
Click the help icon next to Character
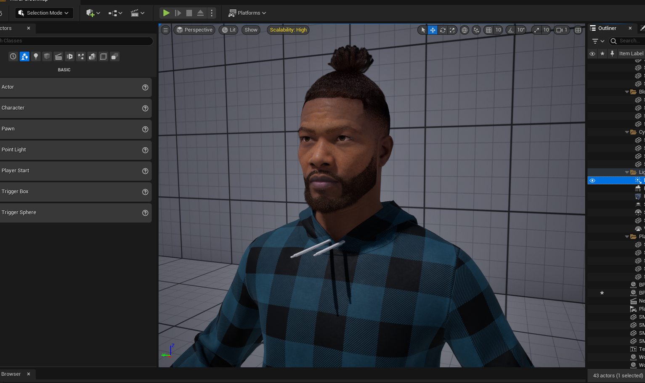(145, 108)
